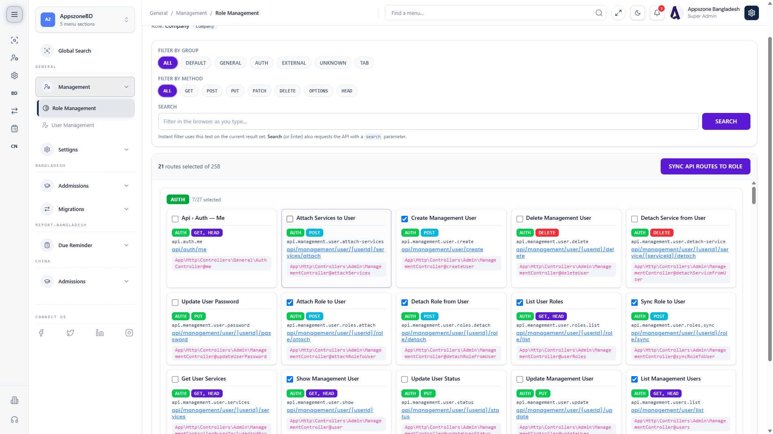This screenshot has width=773, height=434.
Task: Click the AZ logo badge of AppszoneBD
Action: coord(48,19)
